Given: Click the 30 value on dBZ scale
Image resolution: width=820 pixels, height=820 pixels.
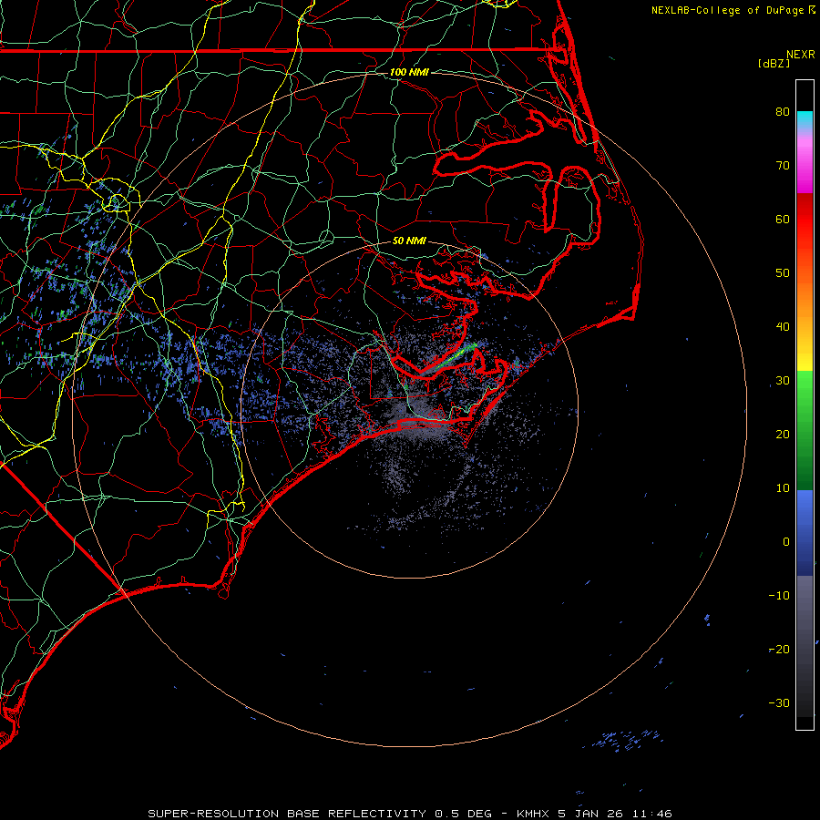Looking at the screenshot, I should (x=783, y=380).
